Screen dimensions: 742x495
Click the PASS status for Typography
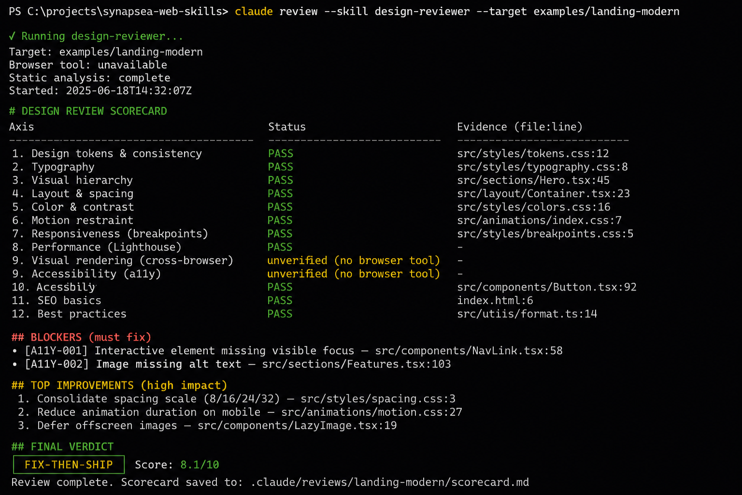tap(281, 167)
